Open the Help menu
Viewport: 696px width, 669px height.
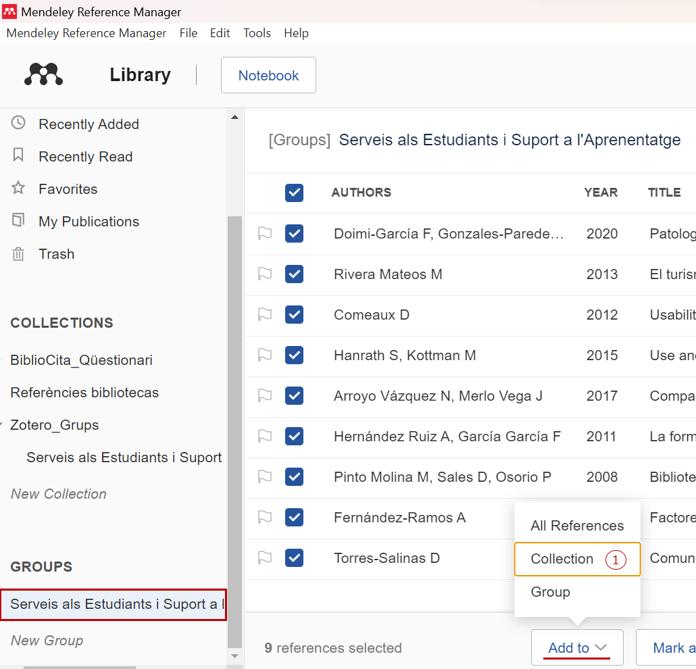(297, 33)
